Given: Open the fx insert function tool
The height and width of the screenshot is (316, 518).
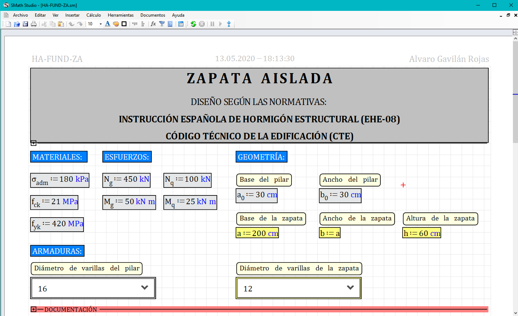Looking at the screenshot, I should point(153,24).
